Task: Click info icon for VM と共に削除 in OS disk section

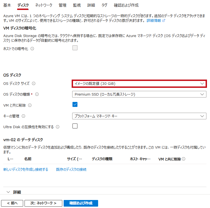Action: [x=30, y=105]
